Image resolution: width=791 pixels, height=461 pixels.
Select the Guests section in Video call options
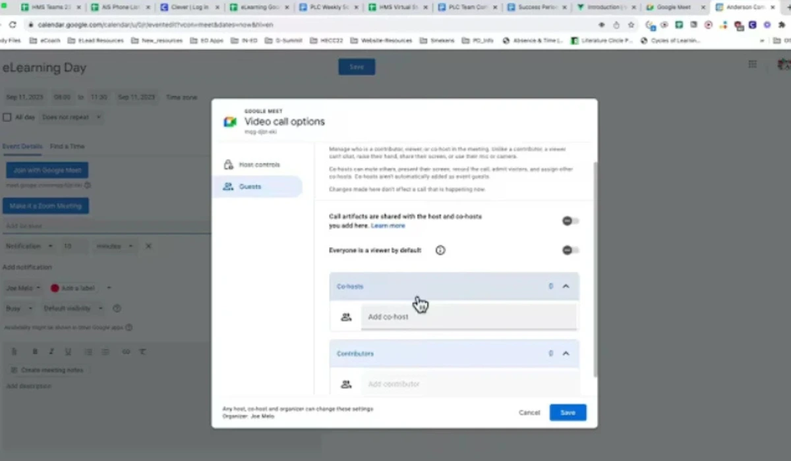[x=250, y=186]
